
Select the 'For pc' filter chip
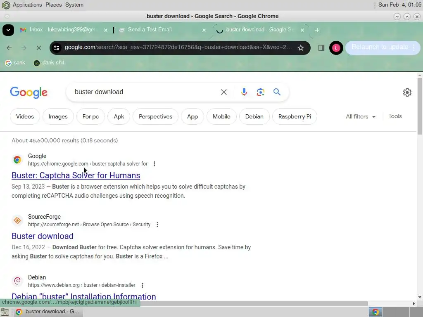(x=90, y=116)
